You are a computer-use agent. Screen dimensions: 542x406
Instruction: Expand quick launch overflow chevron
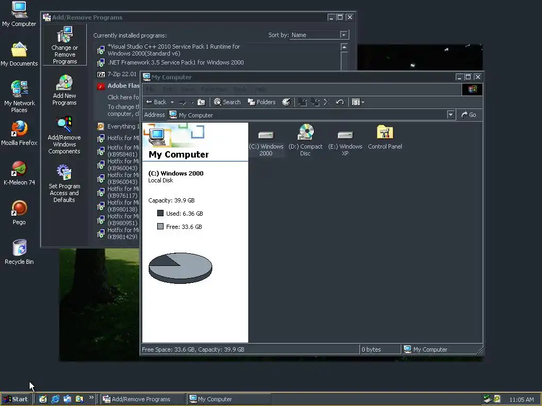(91, 398)
